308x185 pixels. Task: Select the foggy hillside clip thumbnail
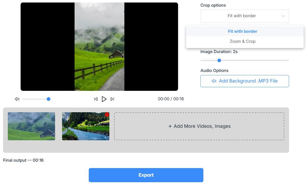[31, 126]
